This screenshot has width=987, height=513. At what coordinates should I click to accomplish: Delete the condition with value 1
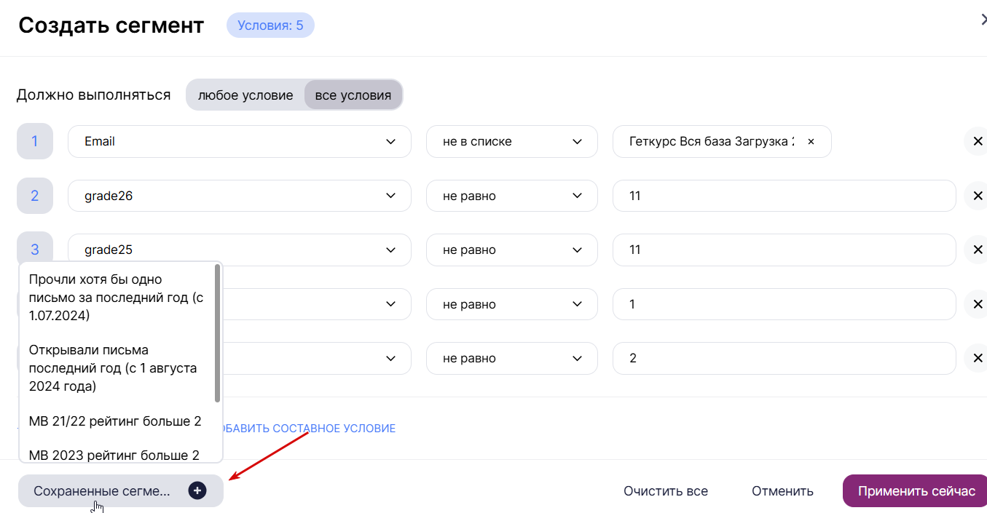pyautogui.click(x=976, y=304)
